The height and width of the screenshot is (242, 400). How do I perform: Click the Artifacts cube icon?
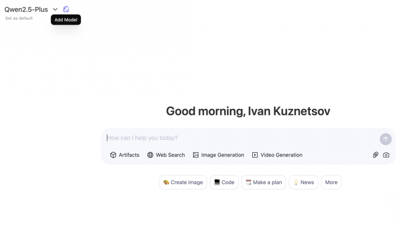click(113, 155)
